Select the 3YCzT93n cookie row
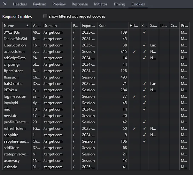Image resolution: width=193 pixels, height=175 pixels. tap(96, 32)
